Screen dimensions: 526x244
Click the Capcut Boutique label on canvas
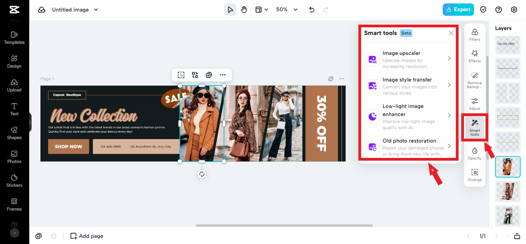(x=67, y=95)
